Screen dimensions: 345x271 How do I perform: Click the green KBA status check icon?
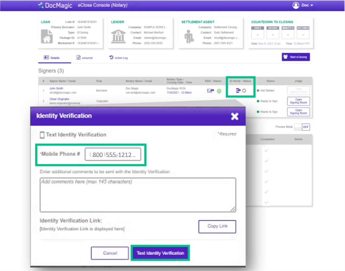click(219, 91)
